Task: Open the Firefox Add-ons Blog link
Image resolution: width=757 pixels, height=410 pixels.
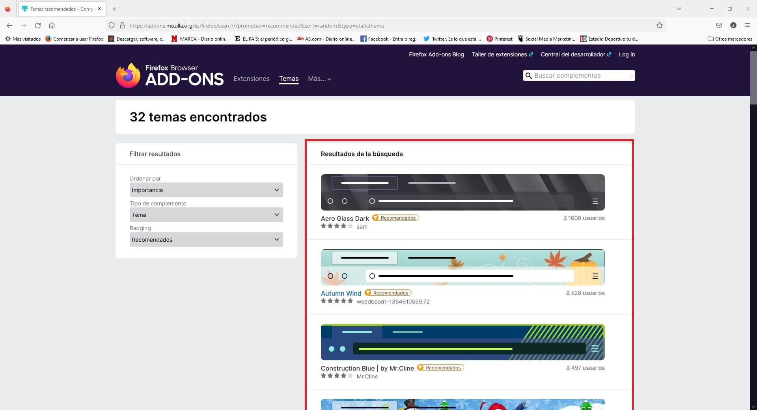Action: [x=436, y=54]
